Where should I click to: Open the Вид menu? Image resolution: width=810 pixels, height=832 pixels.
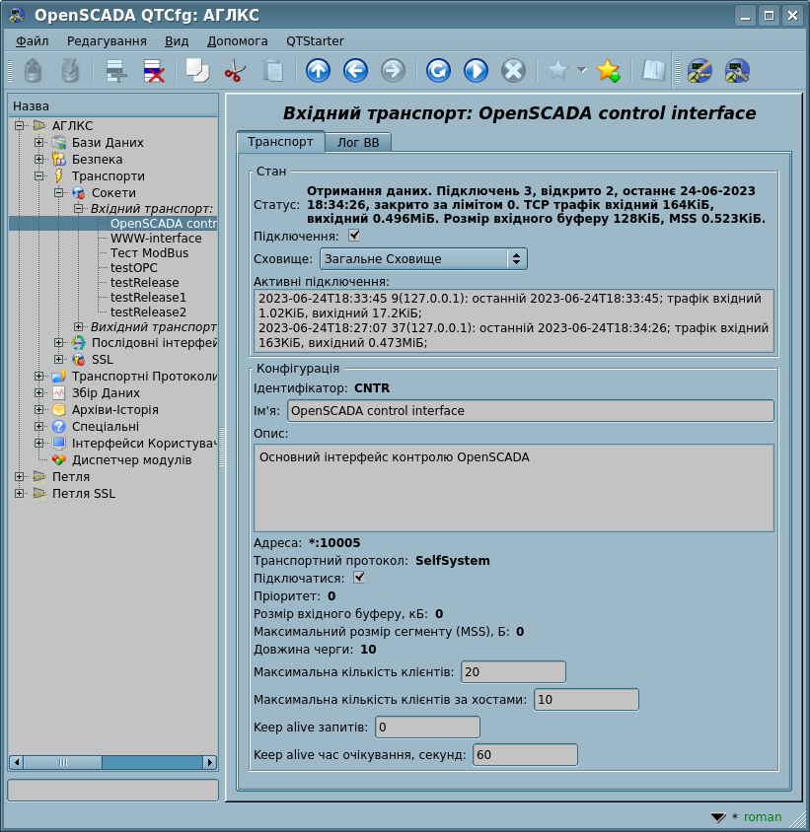click(x=177, y=40)
